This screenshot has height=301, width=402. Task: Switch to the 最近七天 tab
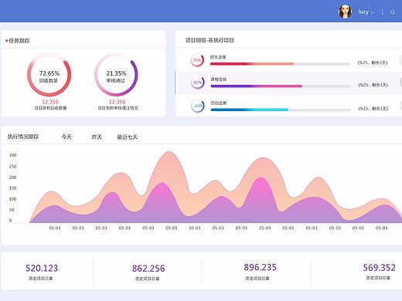128,137
